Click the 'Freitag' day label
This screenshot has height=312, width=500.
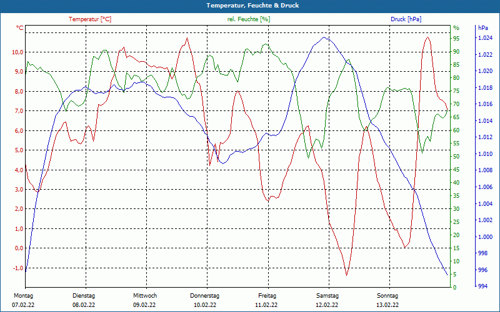(x=267, y=296)
